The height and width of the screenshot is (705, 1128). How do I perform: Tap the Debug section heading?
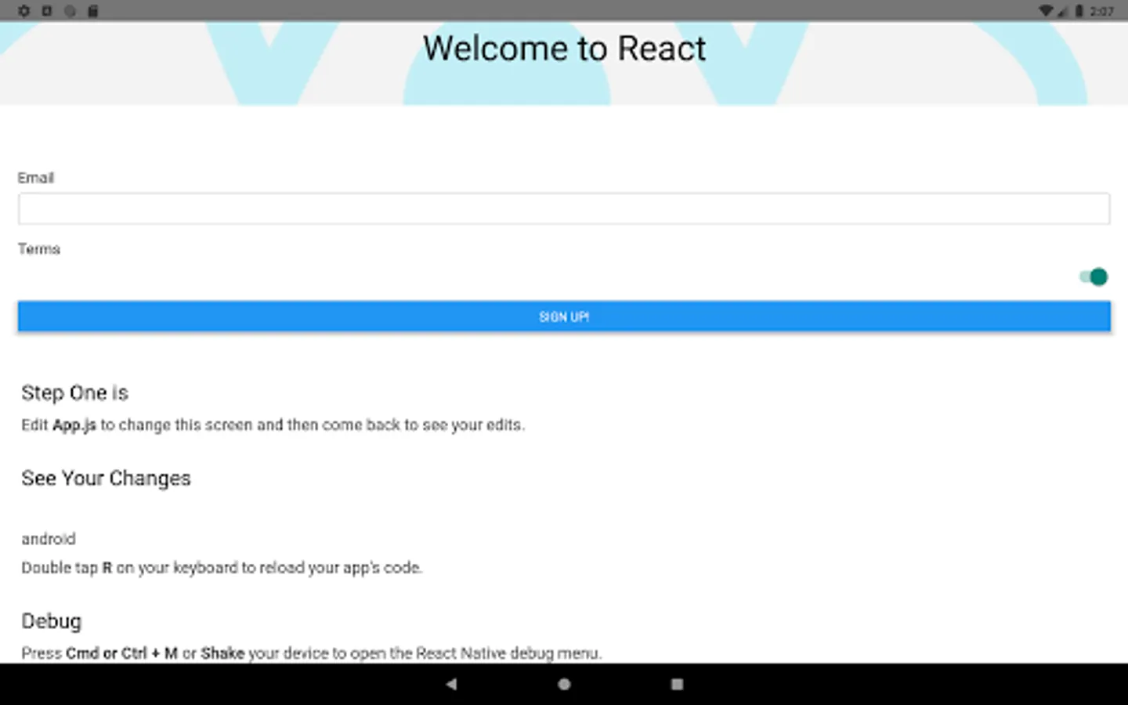51,621
